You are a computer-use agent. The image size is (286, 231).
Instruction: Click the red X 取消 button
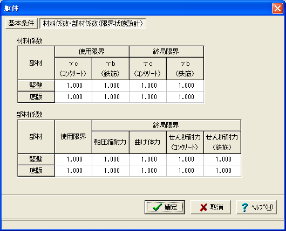pyautogui.click(x=210, y=207)
